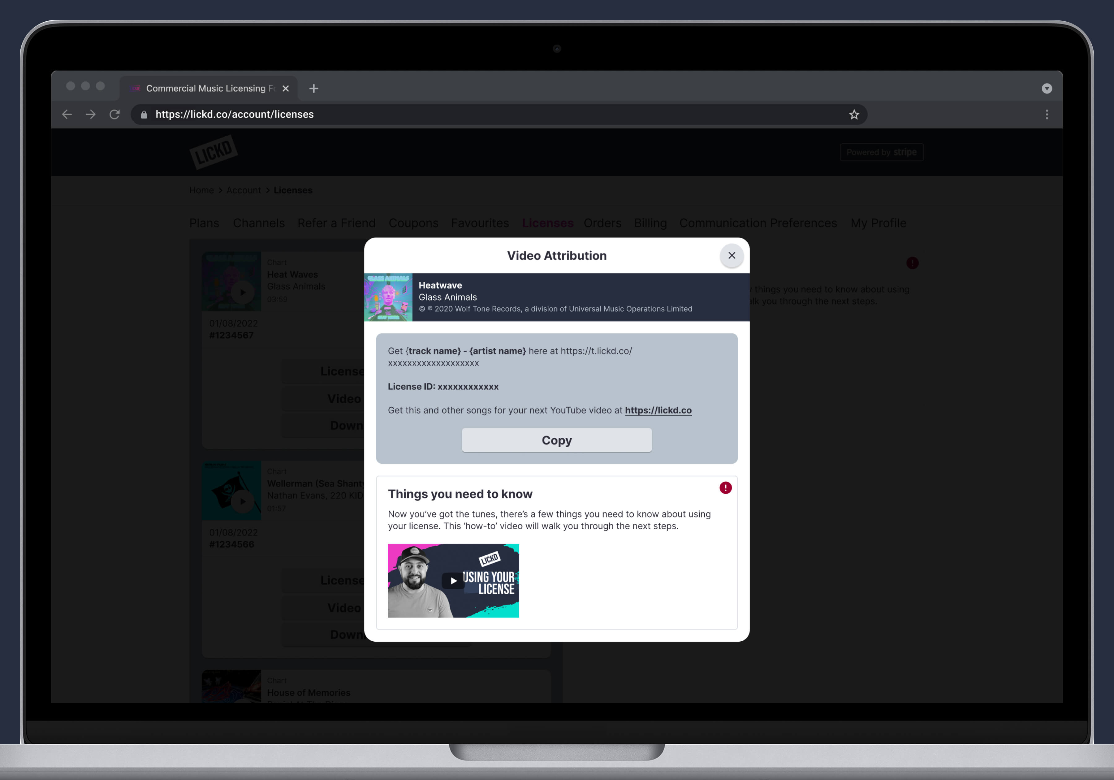
Task: Close the Video Attribution modal
Action: coord(732,256)
